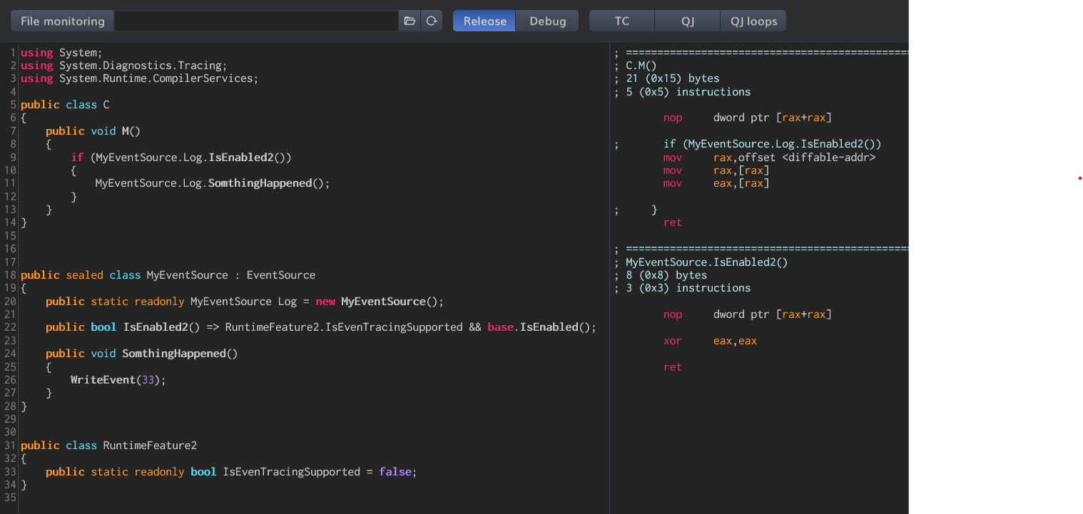Click the 'mov eax,[rax]' instruction
Image resolution: width=1083 pixels, height=514 pixels.
coord(716,183)
